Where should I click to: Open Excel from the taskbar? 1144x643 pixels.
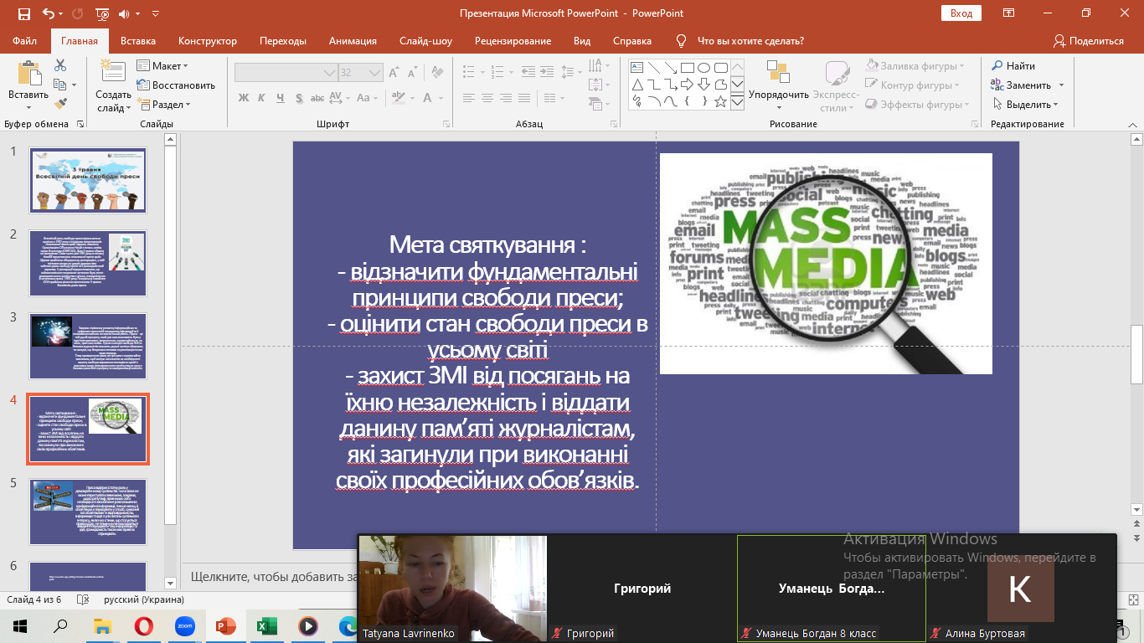tap(266, 625)
